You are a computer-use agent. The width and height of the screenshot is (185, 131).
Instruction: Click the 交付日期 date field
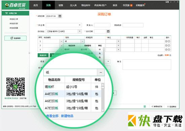click(100, 31)
